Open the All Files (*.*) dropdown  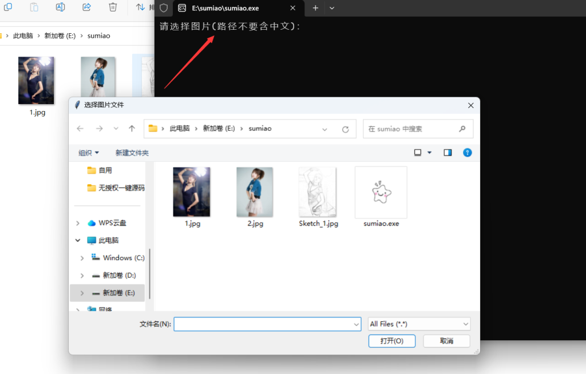coord(419,324)
